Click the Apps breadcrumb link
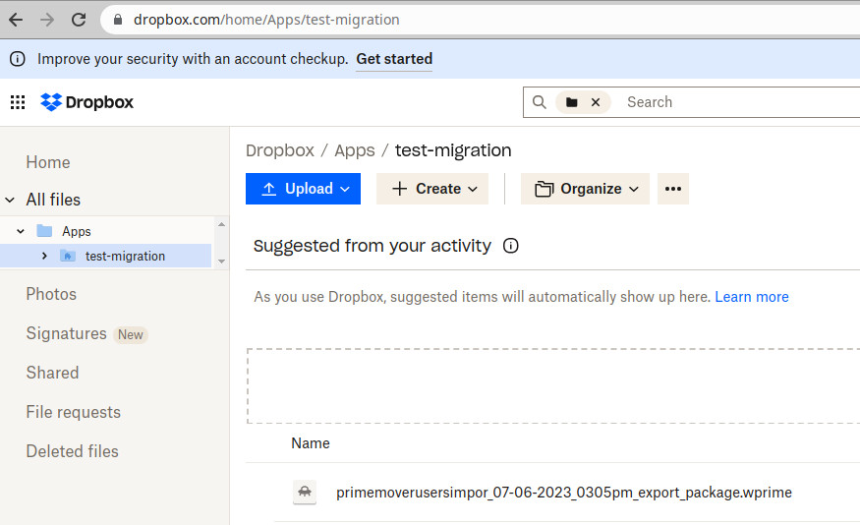 (x=355, y=150)
